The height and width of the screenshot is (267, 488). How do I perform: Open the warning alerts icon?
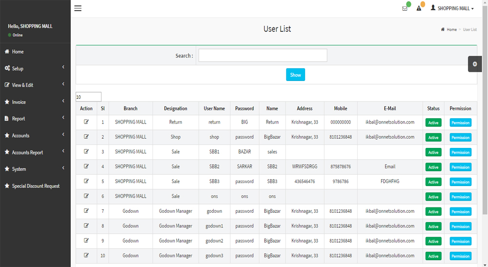tap(419, 8)
